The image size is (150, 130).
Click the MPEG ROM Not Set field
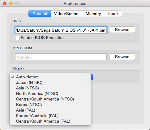61,57
